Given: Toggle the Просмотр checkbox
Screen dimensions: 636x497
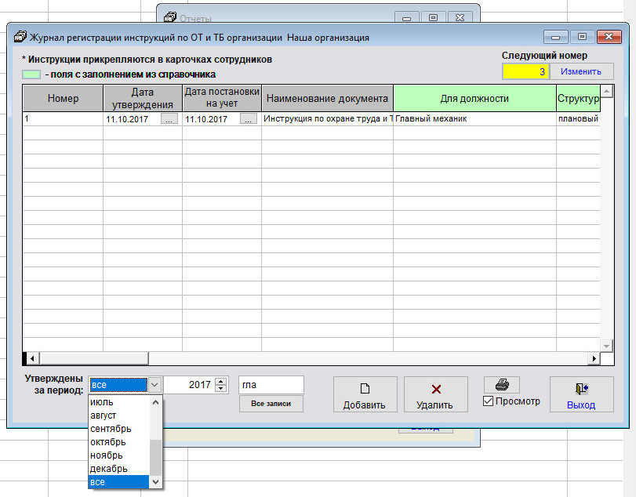Looking at the screenshot, I should pos(489,401).
